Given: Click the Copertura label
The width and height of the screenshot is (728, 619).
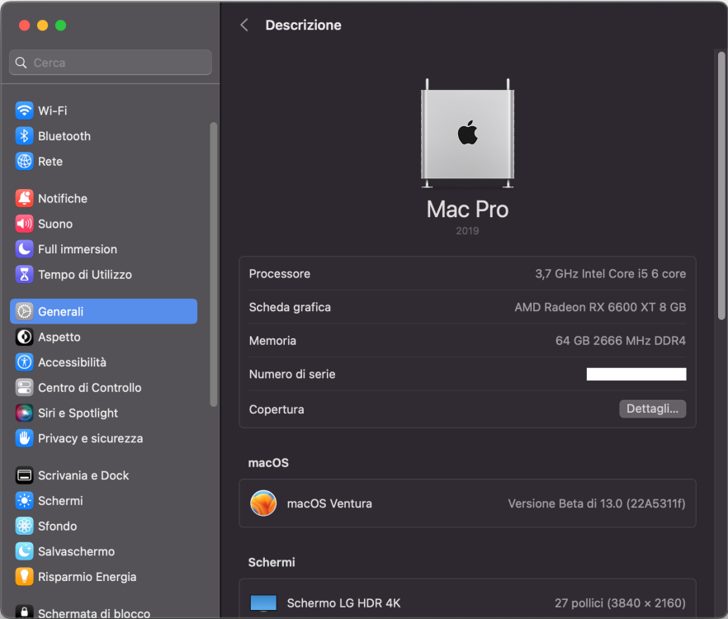Looking at the screenshot, I should coord(277,409).
